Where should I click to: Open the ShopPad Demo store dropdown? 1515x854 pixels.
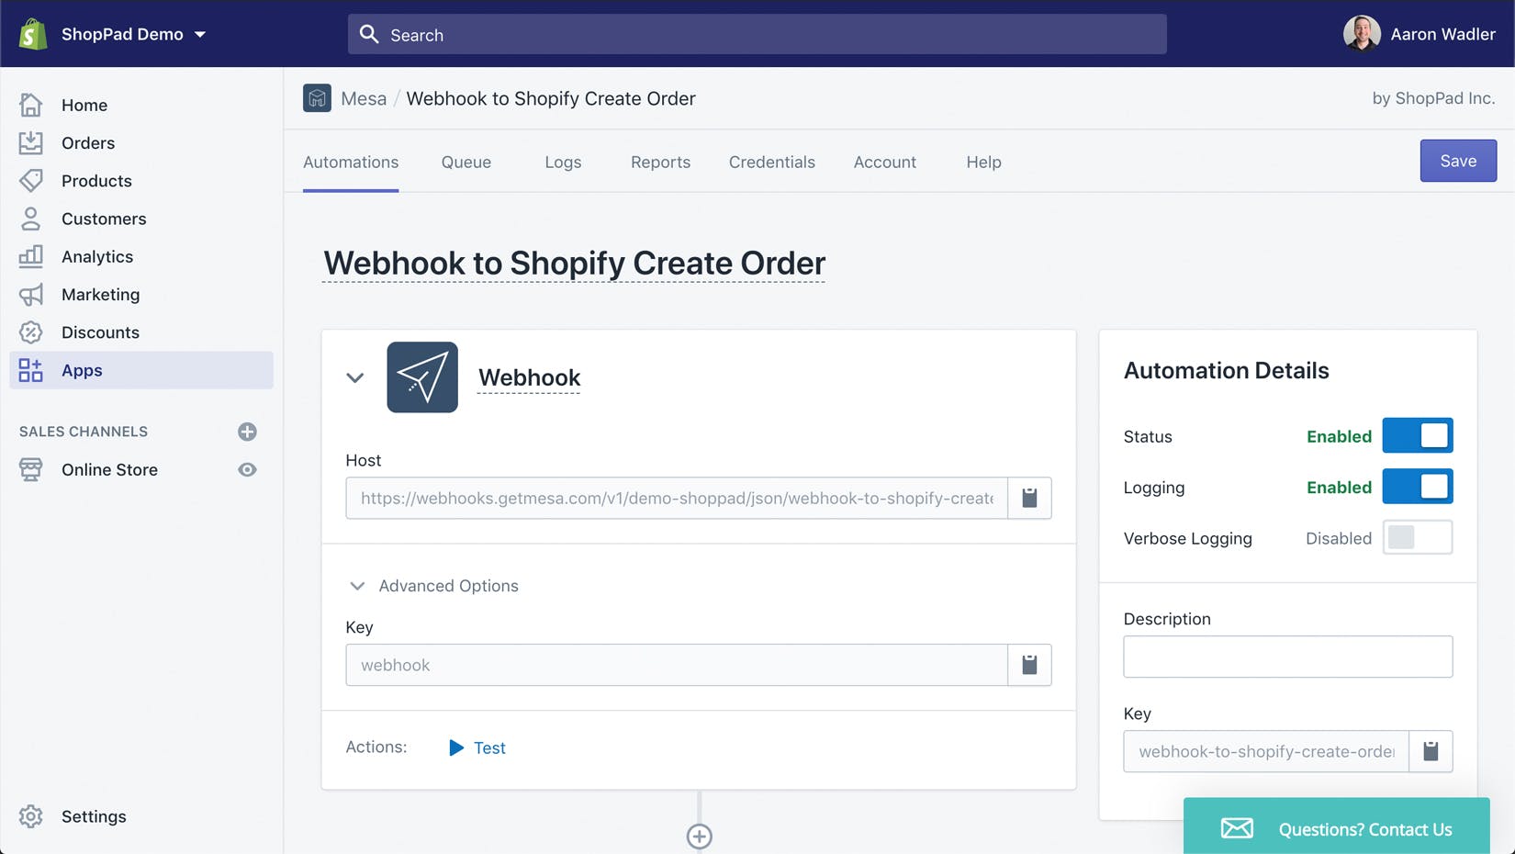pos(133,34)
